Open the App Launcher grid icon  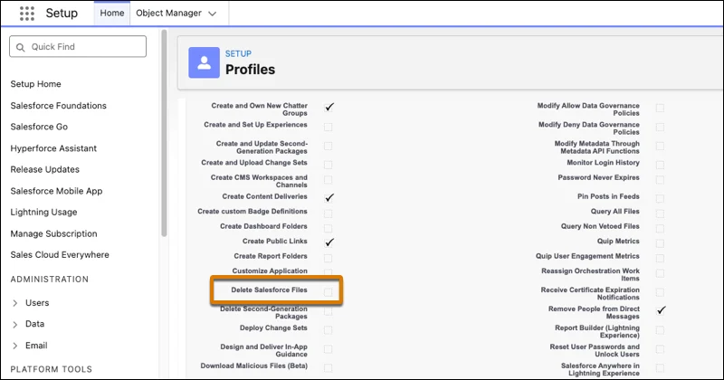[27, 14]
